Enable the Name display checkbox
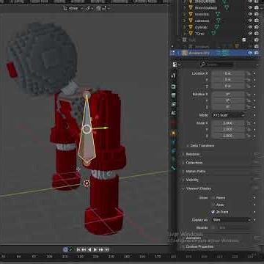The height and width of the screenshot is (264, 264). 213,198
